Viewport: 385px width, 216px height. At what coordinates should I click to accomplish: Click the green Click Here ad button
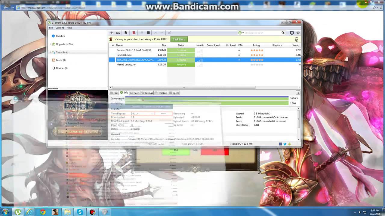pyautogui.click(x=179, y=39)
